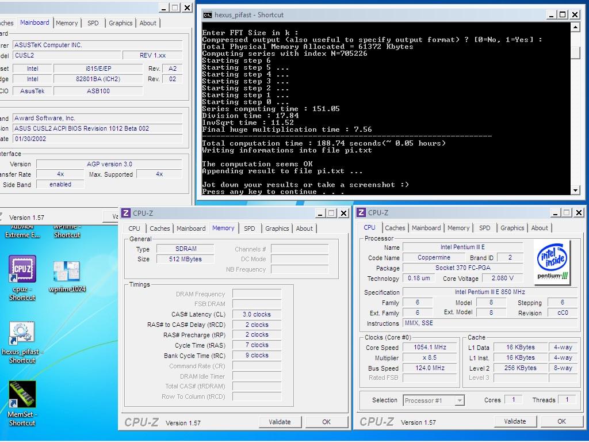Expand the Processor #1 selection dropdown
The height and width of the screenshot is (442, 589).
(x=460, y=401)
